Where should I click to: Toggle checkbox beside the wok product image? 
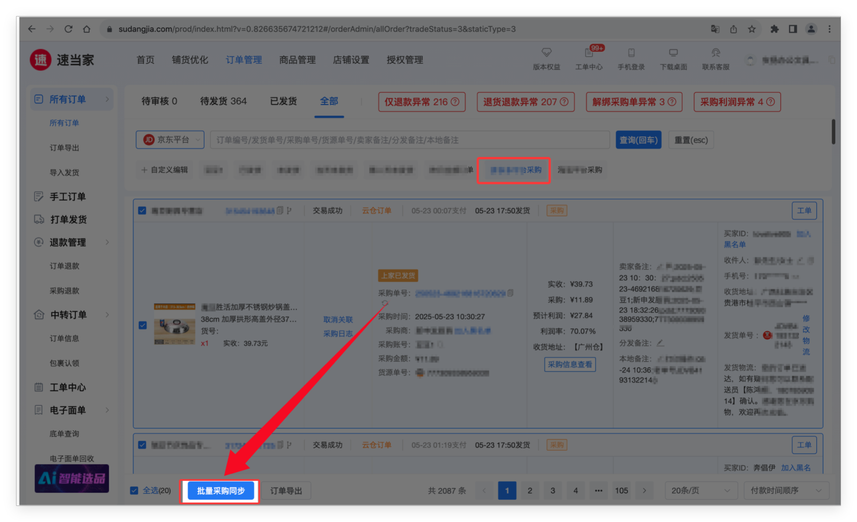(143, 325)
